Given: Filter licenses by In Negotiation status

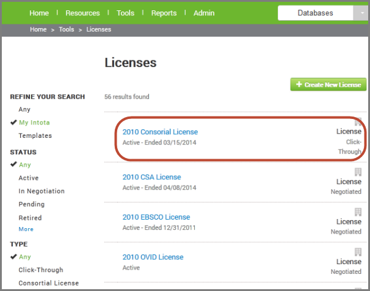Looking at the screenshot, I should 42,191.
